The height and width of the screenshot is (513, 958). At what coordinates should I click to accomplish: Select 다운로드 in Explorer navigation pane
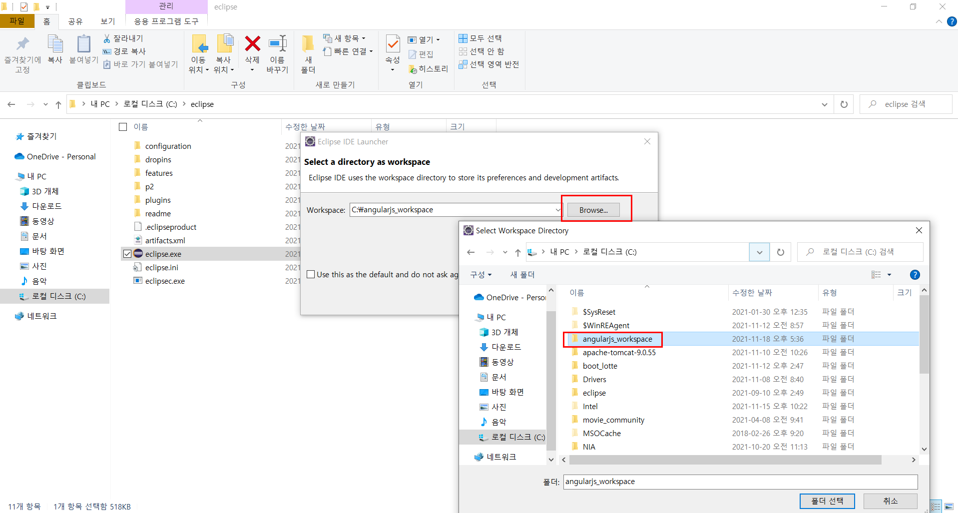tap(46, 206)
